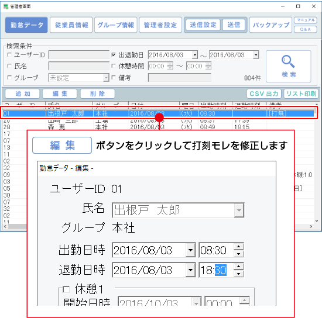The width and height of the screenshot is (322, 318).
Task: Decrease 出勤日時 time with down spinner
Action: pos(238,254)
